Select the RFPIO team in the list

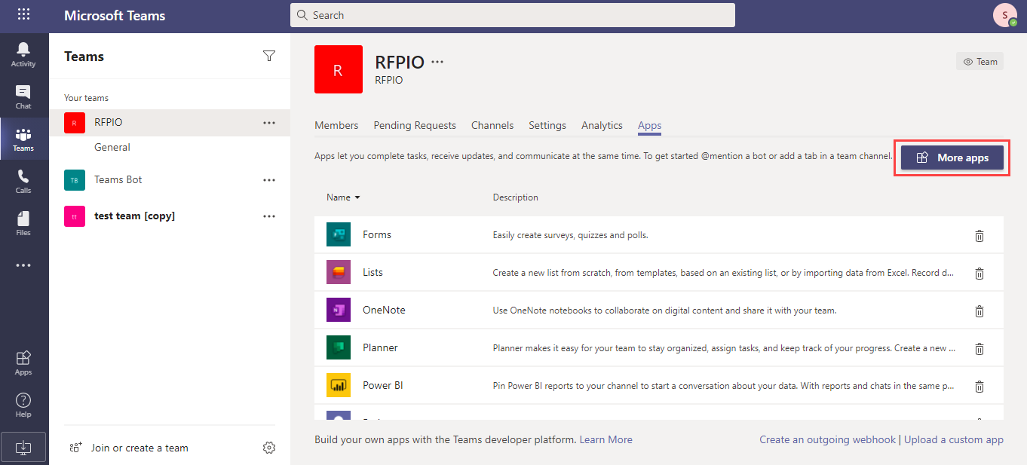(170, 123)
